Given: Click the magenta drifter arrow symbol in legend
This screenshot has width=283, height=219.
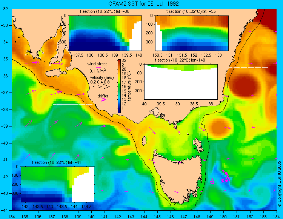Looking at the screenshot, I should [104, 99].
